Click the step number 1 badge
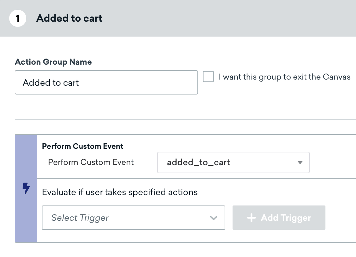Image resolution: width=356 pixels, height=257 pixels. tap(18, 18)
